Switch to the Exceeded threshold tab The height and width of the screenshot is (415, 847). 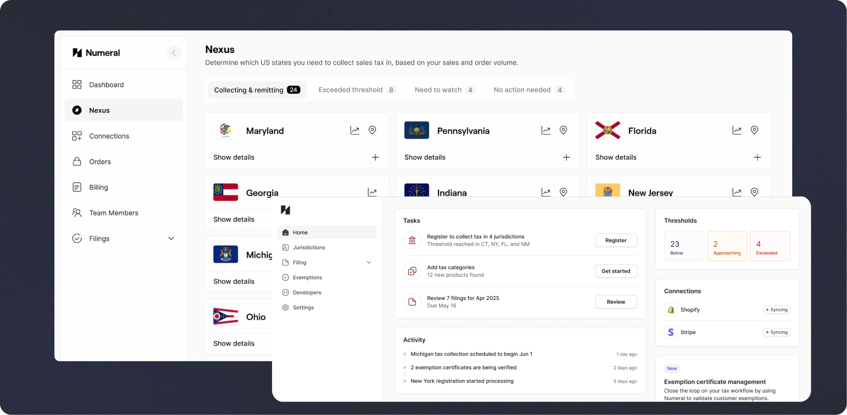click(357, 90)
